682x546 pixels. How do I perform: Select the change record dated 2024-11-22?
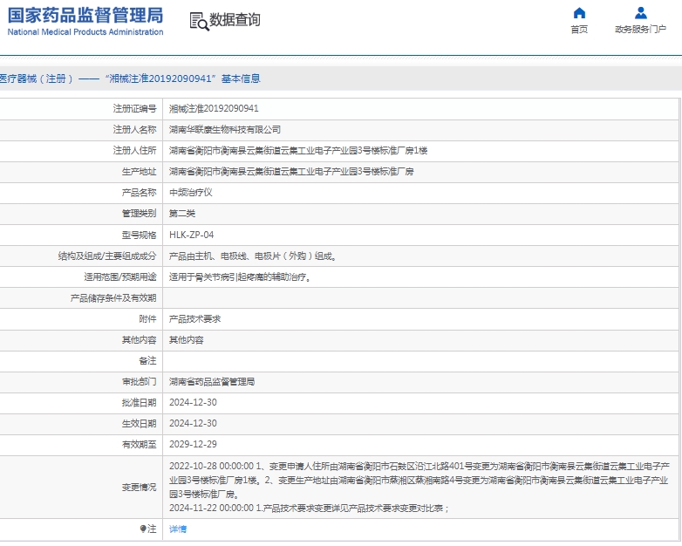309,508
